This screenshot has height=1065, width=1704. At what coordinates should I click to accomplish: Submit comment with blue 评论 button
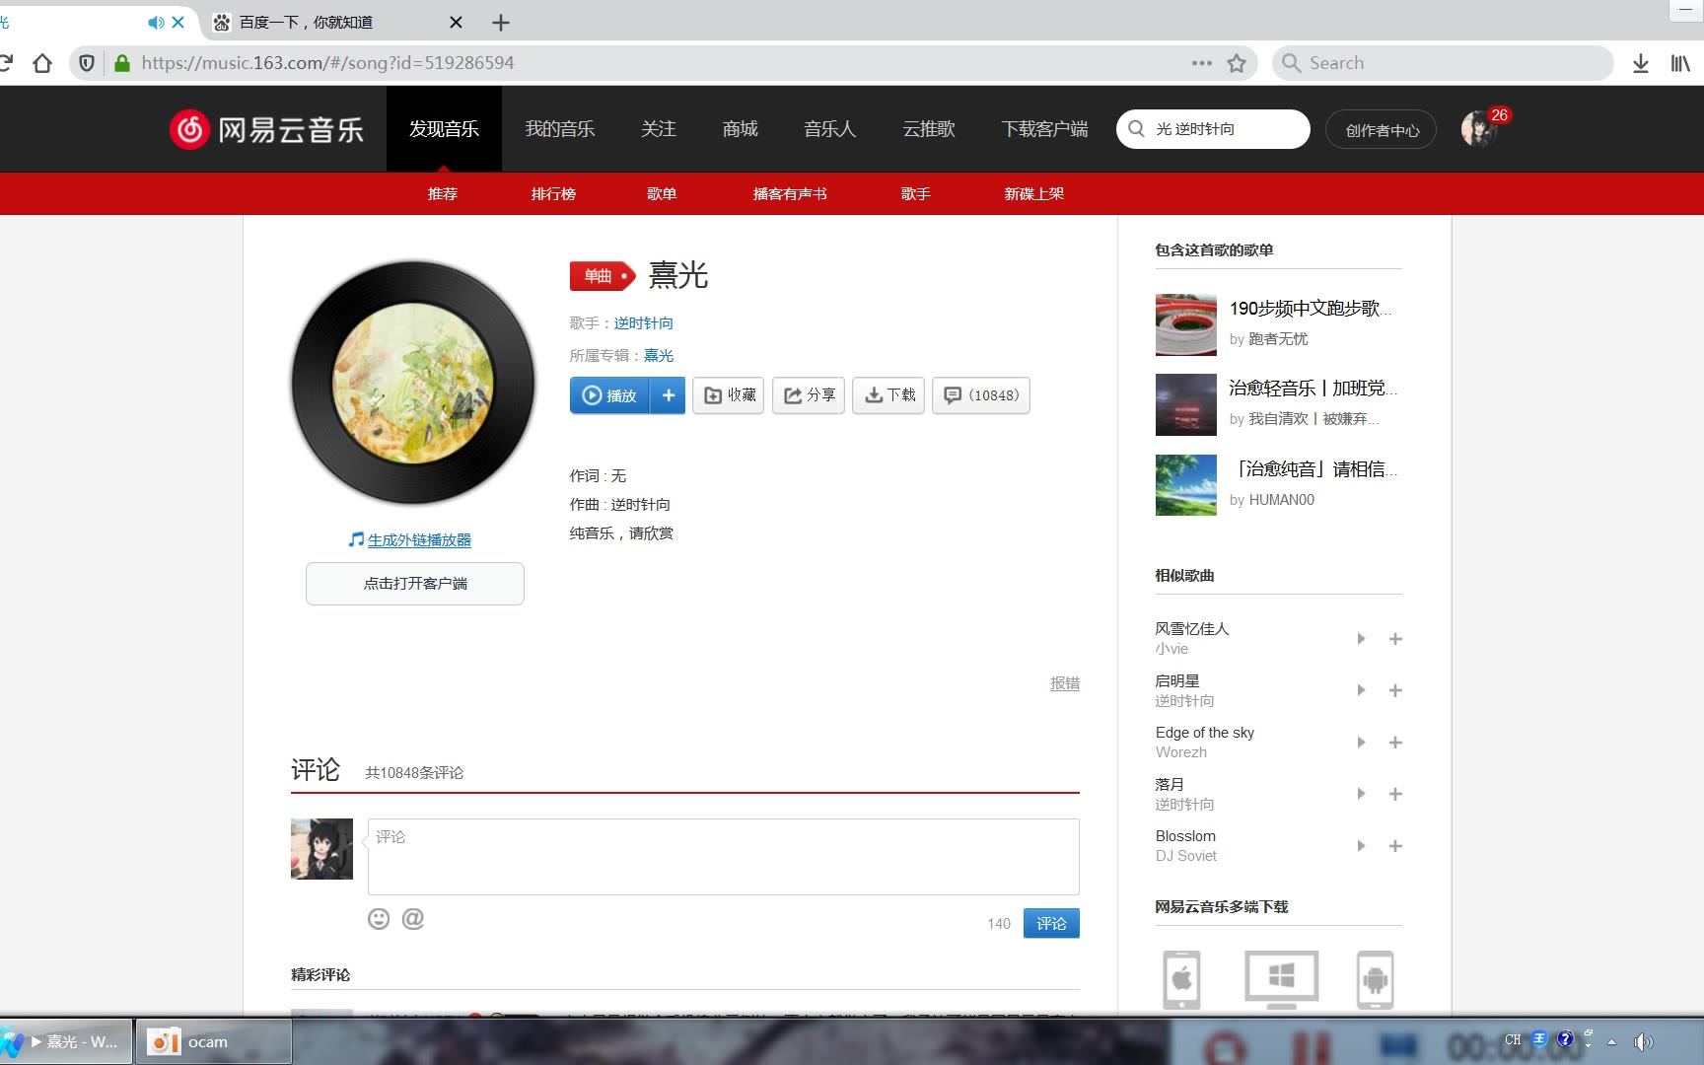(1051, 923)
